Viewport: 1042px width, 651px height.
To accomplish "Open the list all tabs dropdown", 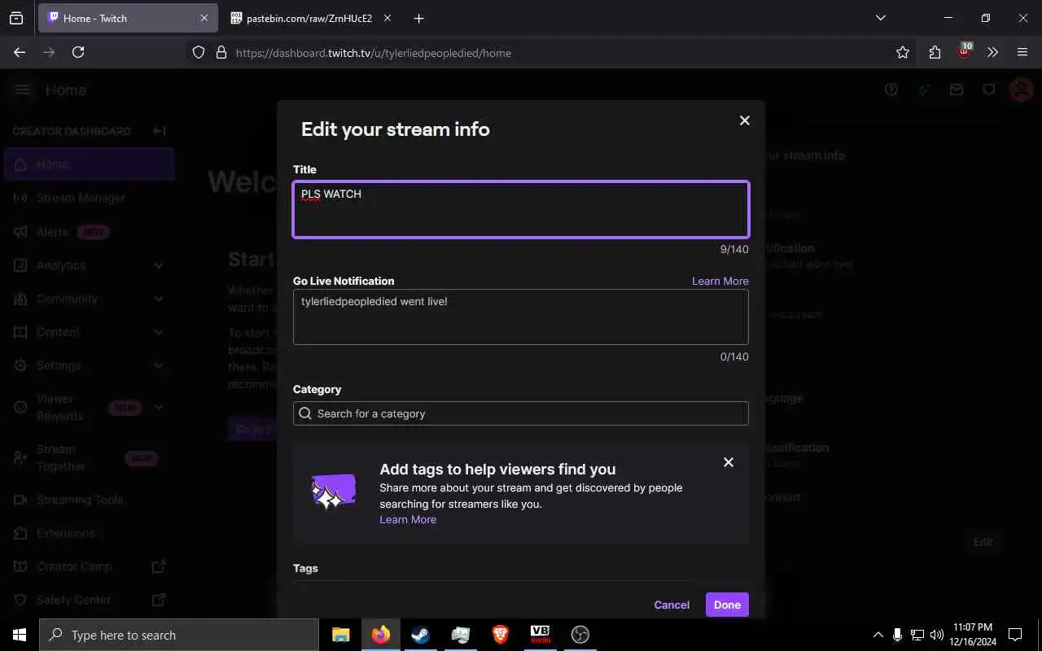I will point(880,18).
